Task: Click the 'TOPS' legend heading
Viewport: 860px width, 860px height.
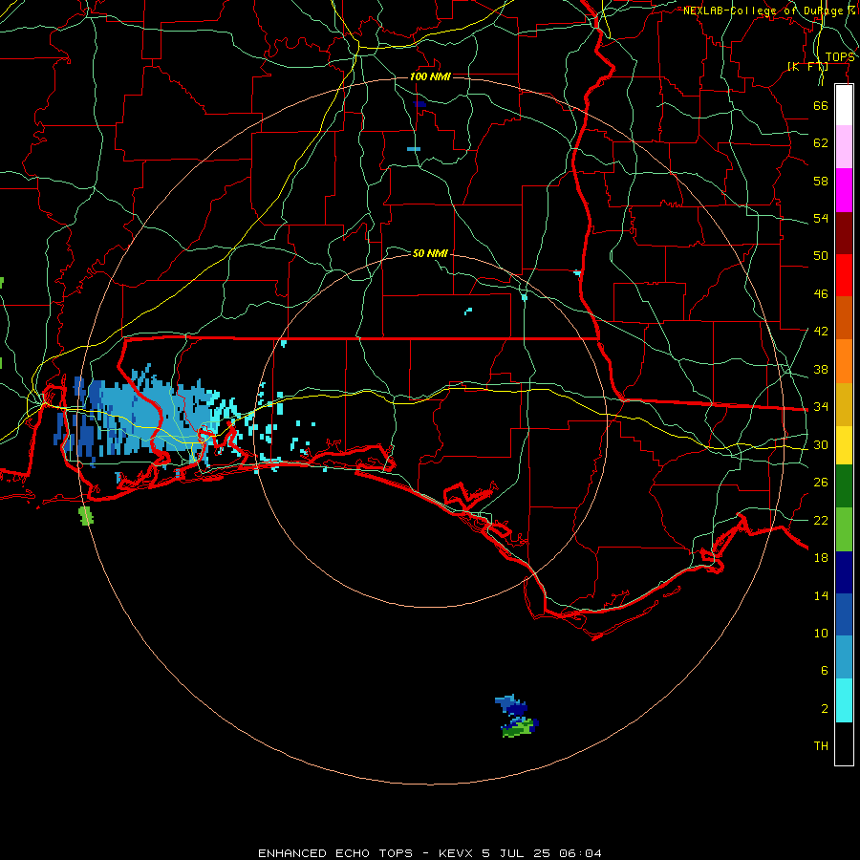Action: click(x=840, y=57)
